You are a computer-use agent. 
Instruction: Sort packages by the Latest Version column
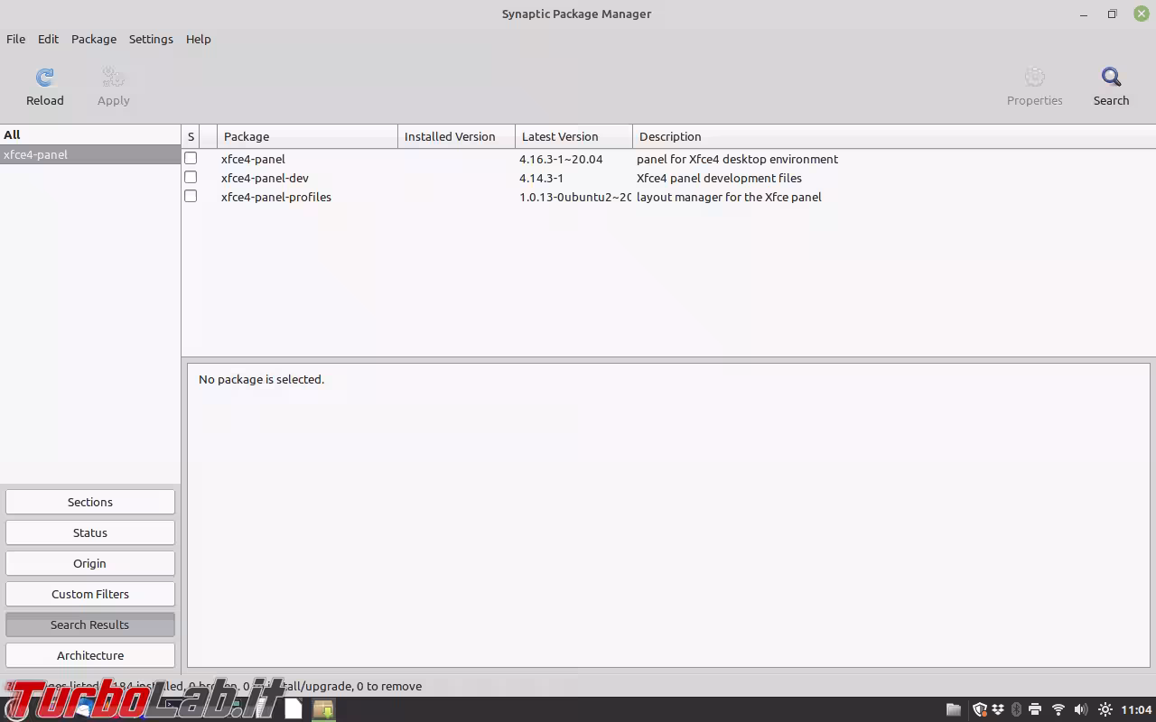pos(560,136)
